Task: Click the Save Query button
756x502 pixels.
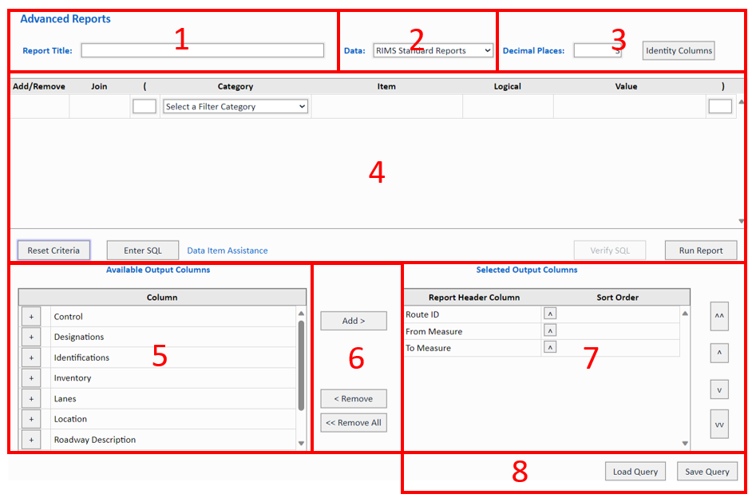Action: [707, 472]
